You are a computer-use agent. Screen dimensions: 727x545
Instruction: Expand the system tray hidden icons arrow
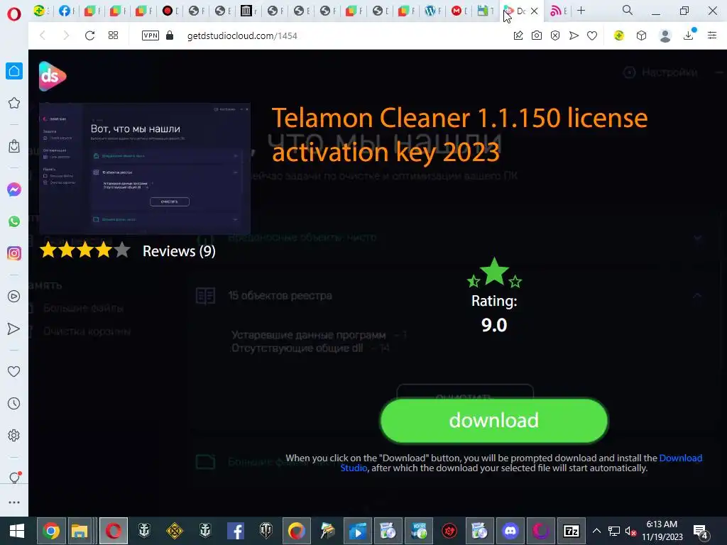coord(596,531)
